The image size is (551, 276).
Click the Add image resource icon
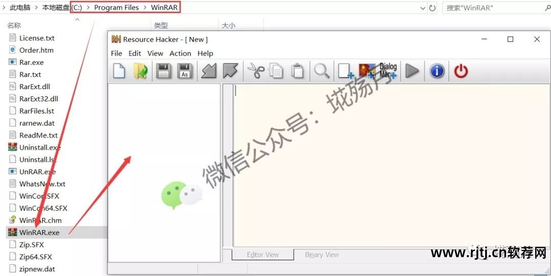point(367,71)
